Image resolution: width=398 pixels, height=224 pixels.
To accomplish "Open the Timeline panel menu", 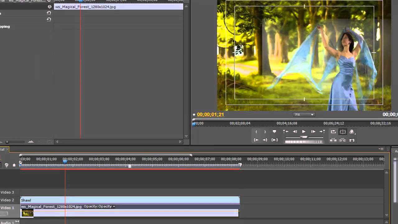I will (381, 149).
